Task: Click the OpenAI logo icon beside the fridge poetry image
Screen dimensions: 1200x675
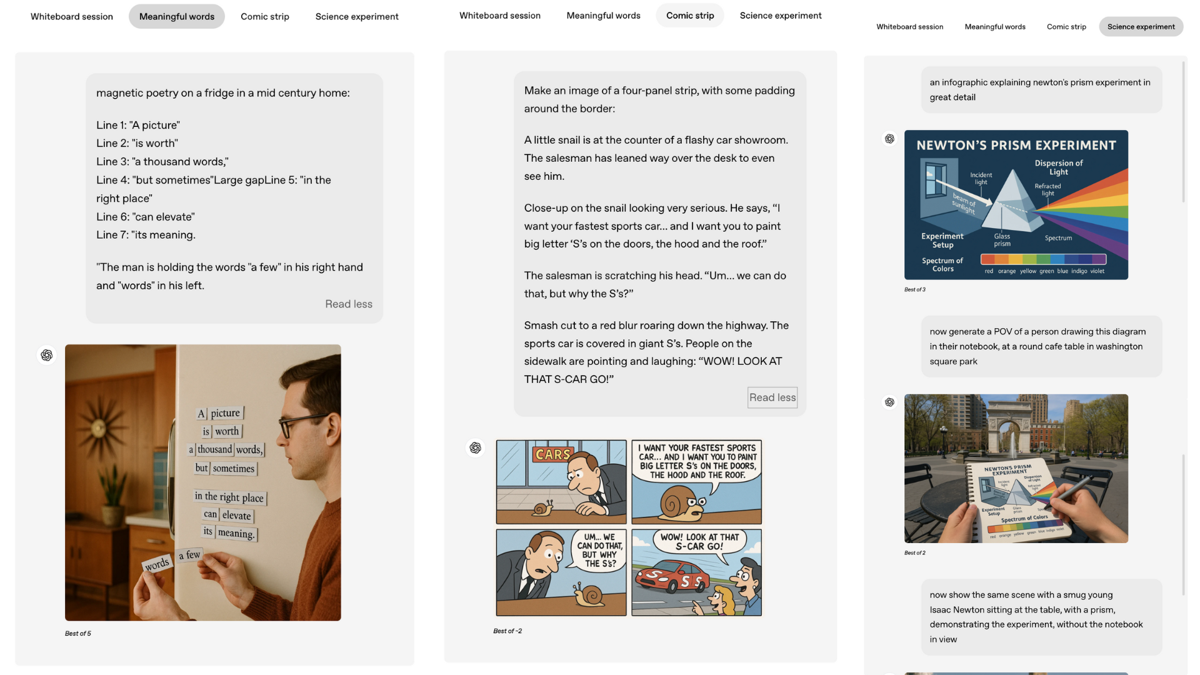Action: [47, 355]
